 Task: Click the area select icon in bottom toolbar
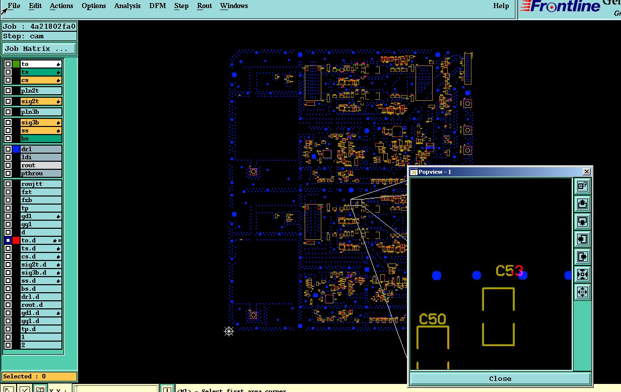pos(40,389)
